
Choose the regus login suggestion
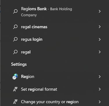57,39
